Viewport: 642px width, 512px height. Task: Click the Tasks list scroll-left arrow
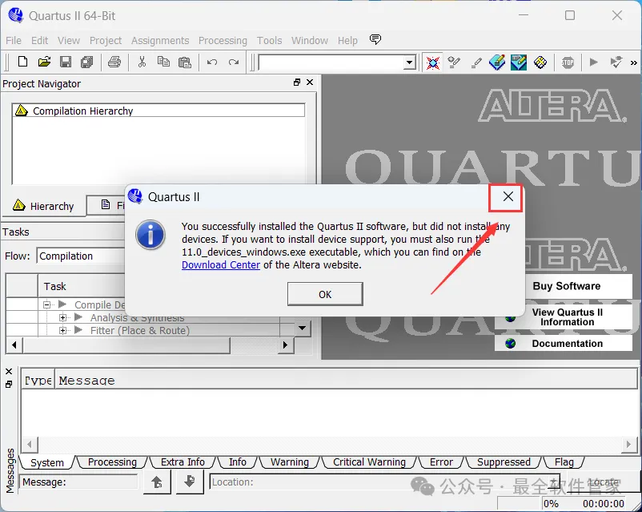[x=14, y=345]
